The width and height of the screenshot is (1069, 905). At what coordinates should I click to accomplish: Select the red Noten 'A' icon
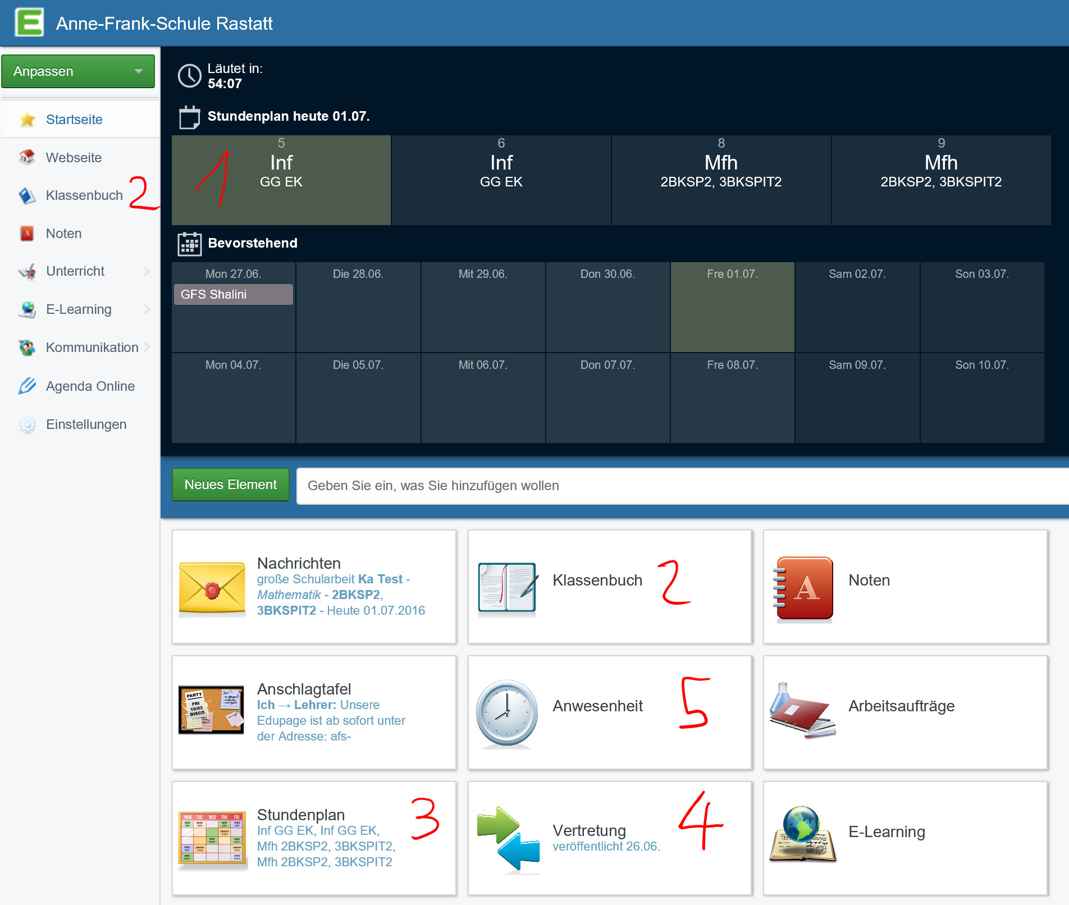(802, 588)
